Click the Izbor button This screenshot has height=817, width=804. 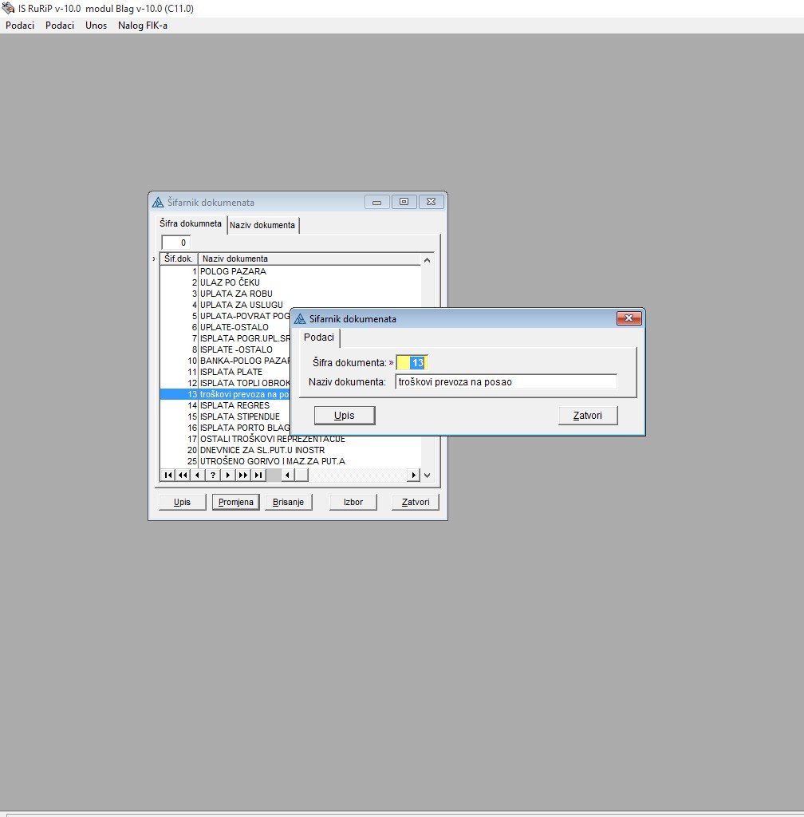pos(353,502)
